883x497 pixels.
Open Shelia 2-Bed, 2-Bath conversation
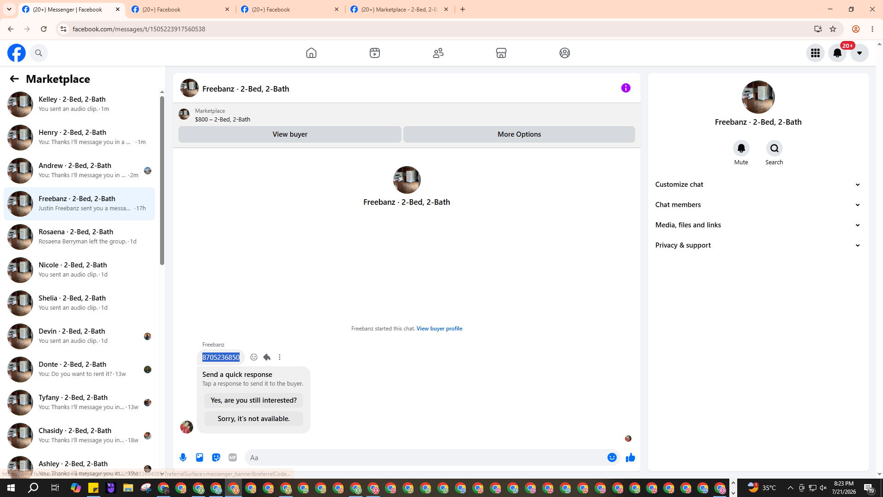(x=79, y=303)
